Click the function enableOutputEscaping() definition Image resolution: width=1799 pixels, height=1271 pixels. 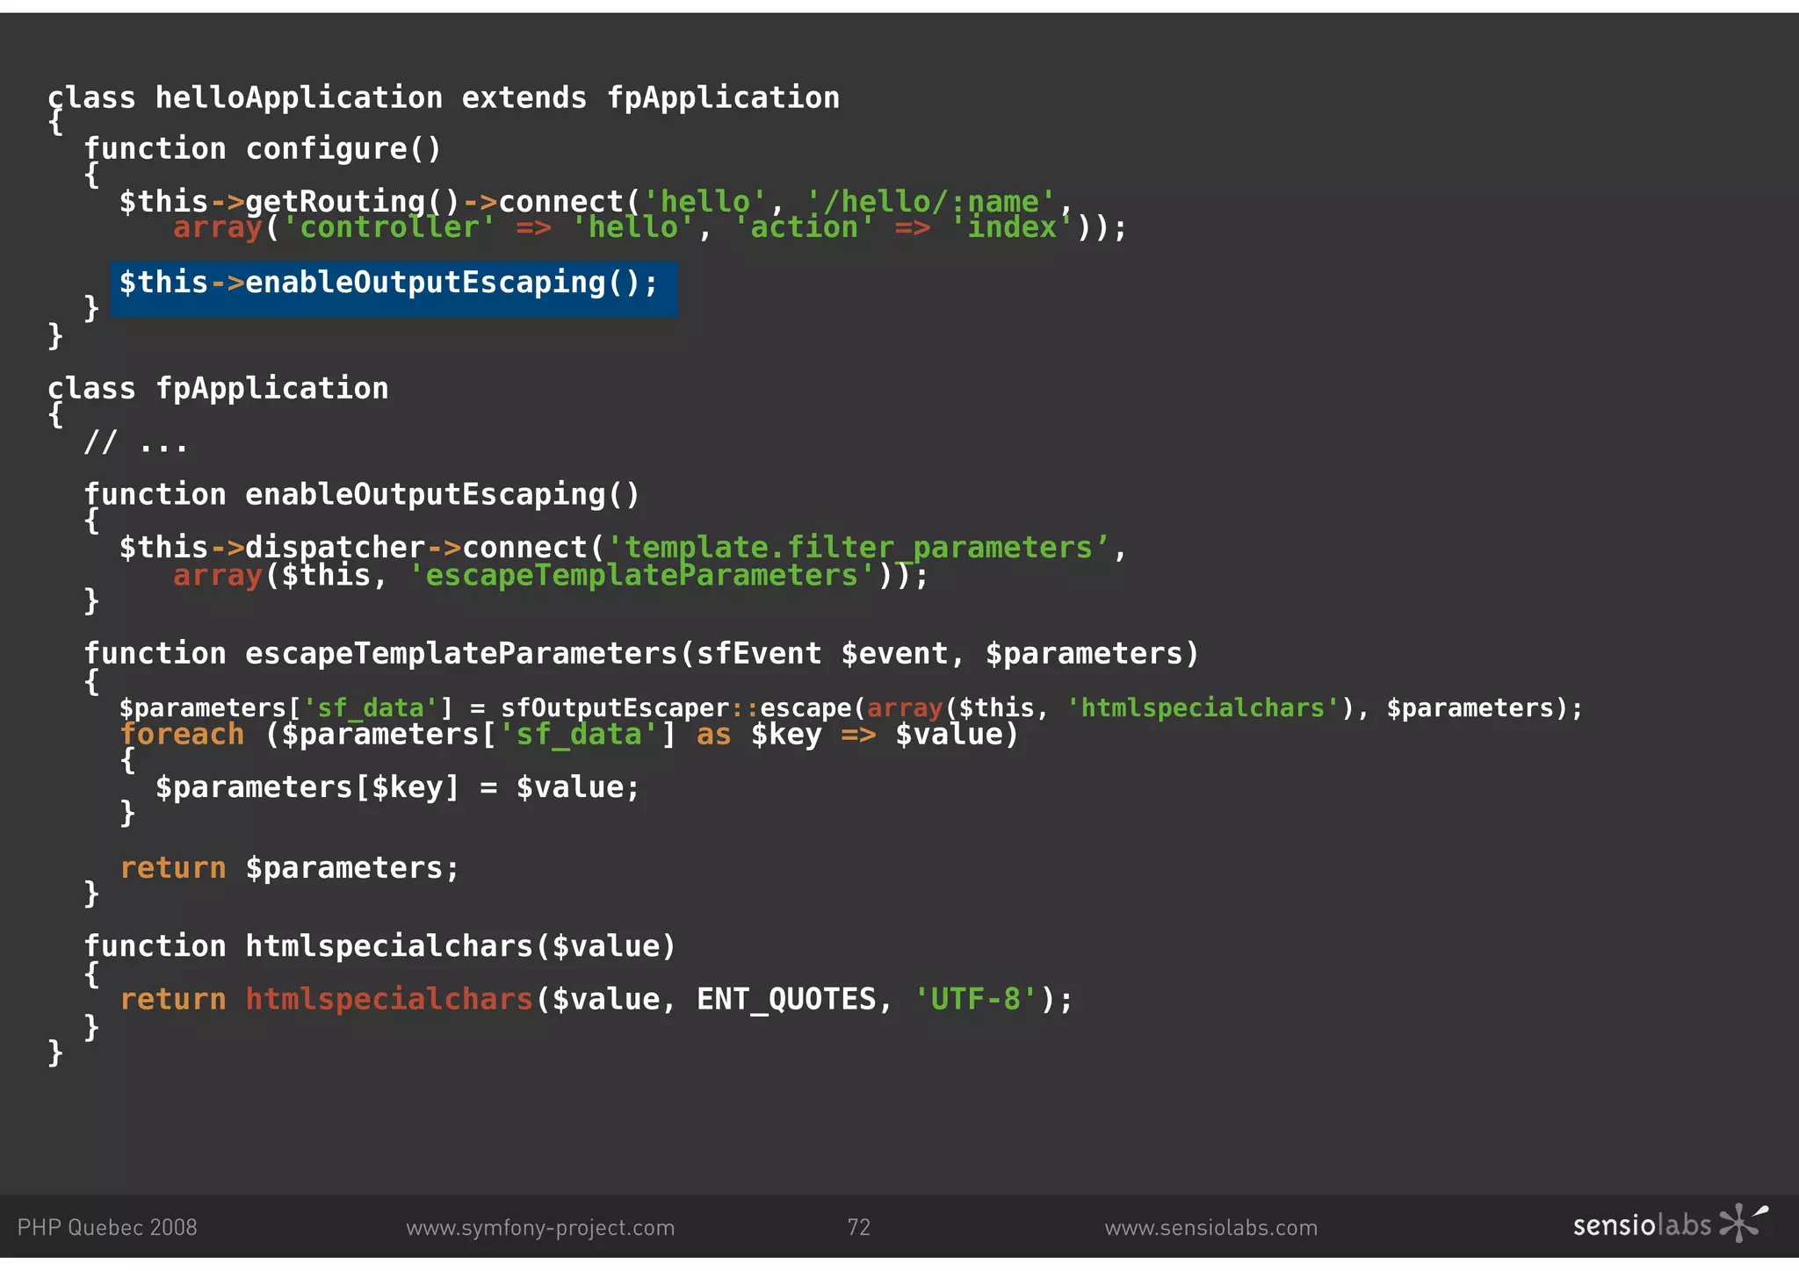[x=362, y=495]
